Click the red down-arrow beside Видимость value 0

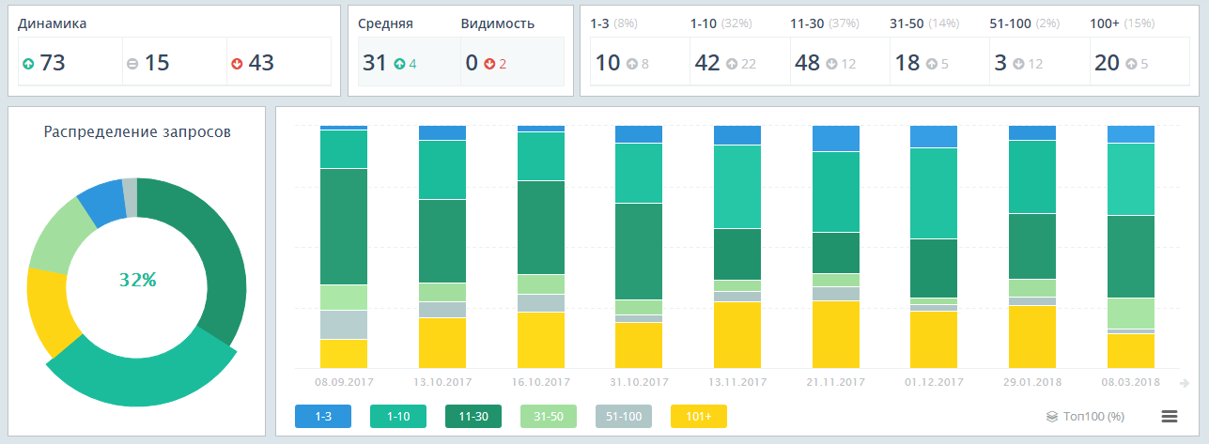pyautogui.click(x=489, y=64)
